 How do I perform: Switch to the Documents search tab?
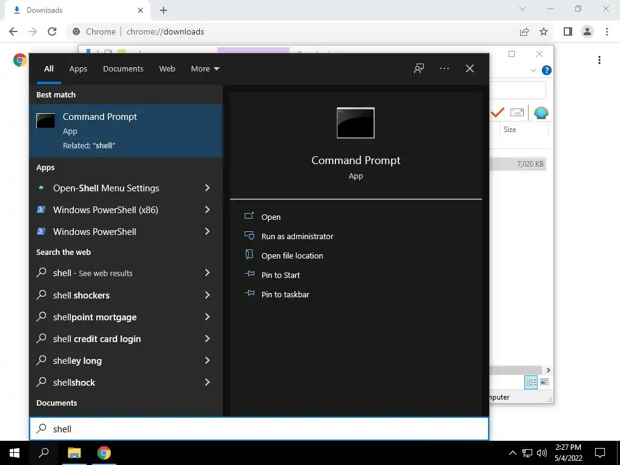point(123,69)
